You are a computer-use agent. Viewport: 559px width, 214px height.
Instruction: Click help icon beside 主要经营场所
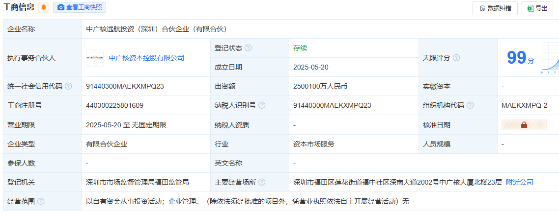pyautogui.click(x=262, y=182)
